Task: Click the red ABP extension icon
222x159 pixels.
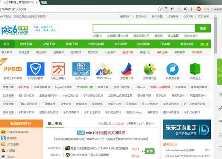Action: pos(199,9)
